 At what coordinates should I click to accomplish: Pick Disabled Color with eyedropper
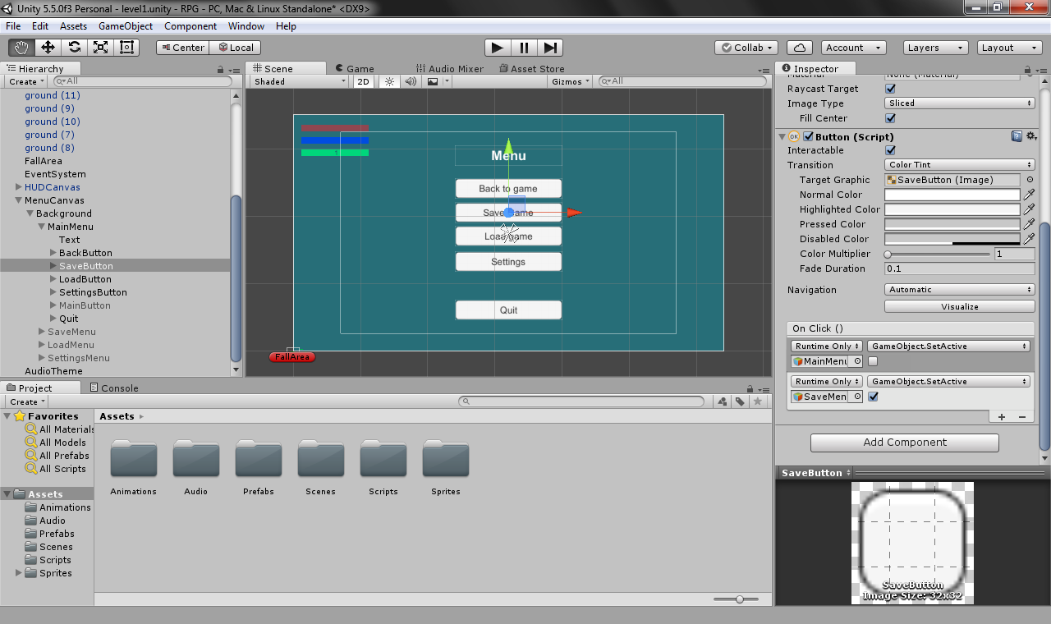(1029, 239)
